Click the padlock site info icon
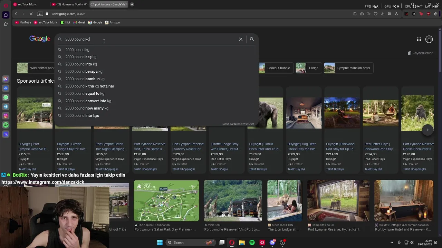The image size is (442, 248). (x=47, y=14)
